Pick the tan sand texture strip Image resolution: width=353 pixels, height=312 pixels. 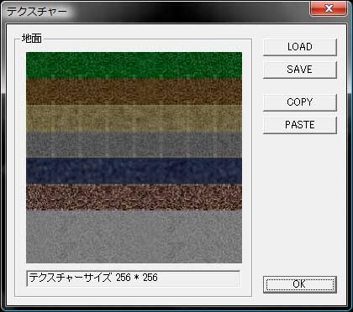[134, 118]
